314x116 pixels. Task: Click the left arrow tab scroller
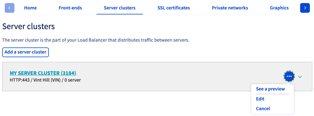click(9, 8)
